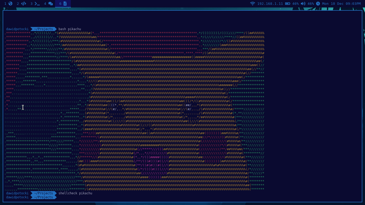365x205 pixels.
Task: Click the volume percentage next to speaker
Action: point(310,4)
